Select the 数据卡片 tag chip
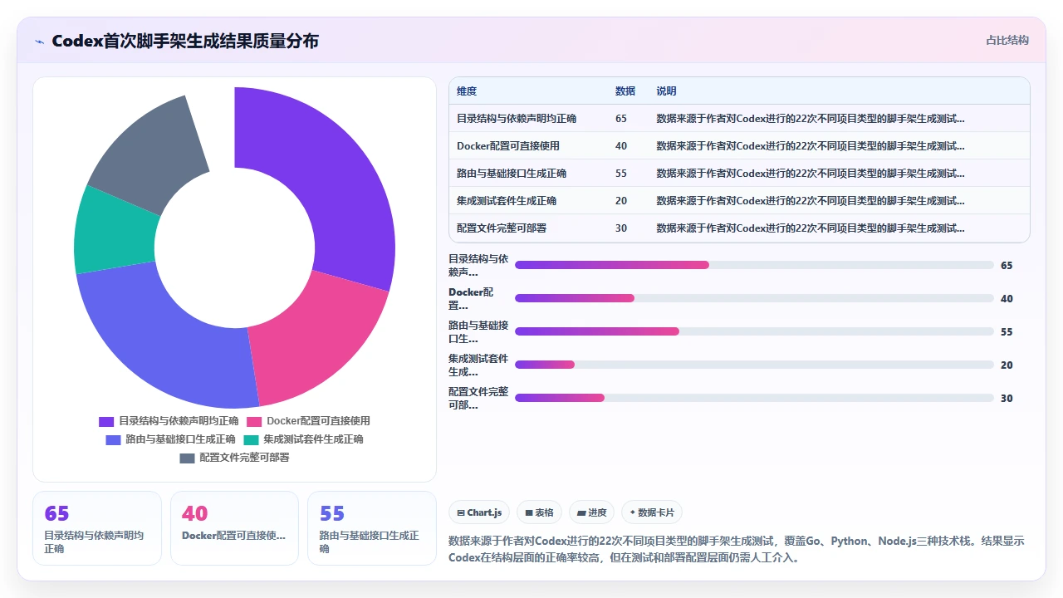The width and height of the screenshot is (1063, 598). (x=652, y=512)
